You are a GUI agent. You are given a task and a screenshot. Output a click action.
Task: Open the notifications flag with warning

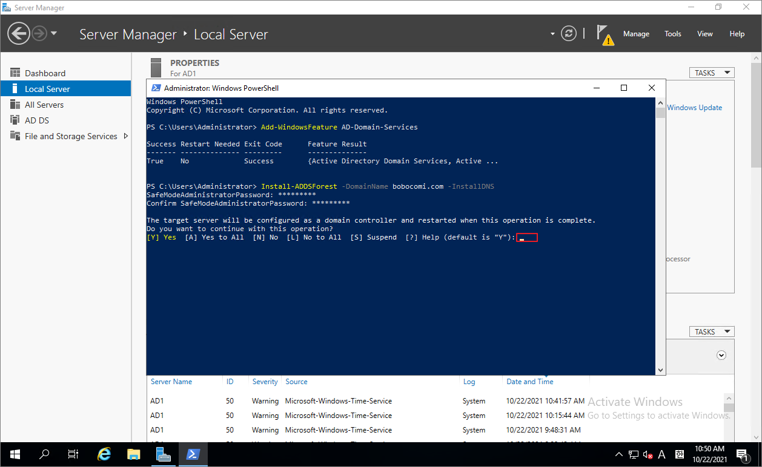605,34
